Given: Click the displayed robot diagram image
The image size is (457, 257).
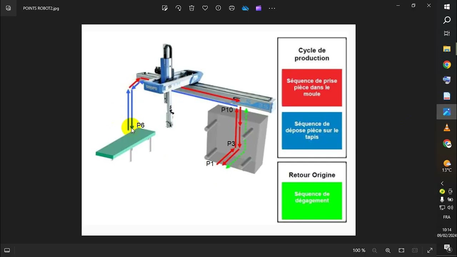Looking at the screenshot, I should 219,130.
